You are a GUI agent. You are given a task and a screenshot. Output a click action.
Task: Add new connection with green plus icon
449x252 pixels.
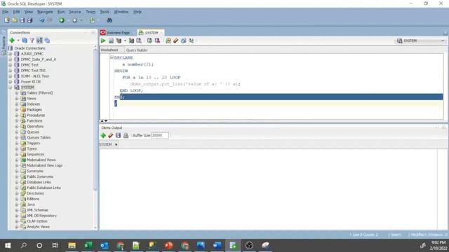12,41
